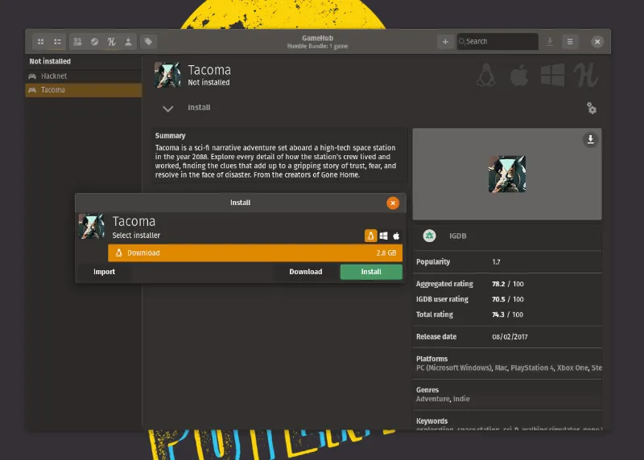Open the tag filter button
Image resolution: width=644 pixels, height=460 pixels.
pyautogui.click(x=148, y=42)
